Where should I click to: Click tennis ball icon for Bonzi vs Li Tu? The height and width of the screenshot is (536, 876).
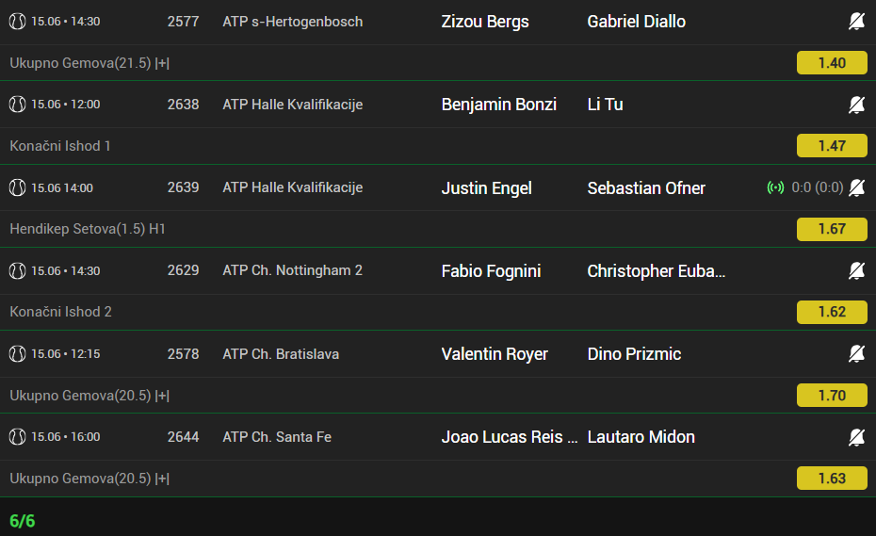(x=17, y=105)
